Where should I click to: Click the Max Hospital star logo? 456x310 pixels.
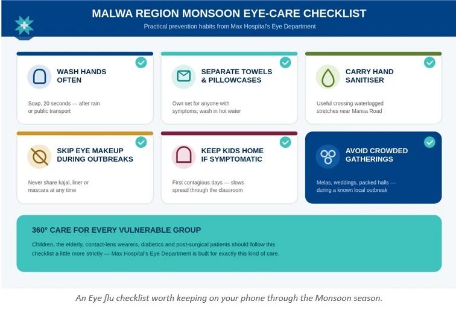pos(24,25)
